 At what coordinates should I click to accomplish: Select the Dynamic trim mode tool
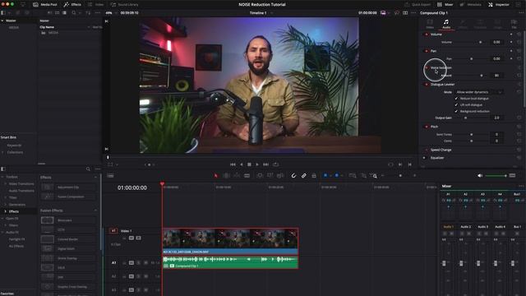237,175
